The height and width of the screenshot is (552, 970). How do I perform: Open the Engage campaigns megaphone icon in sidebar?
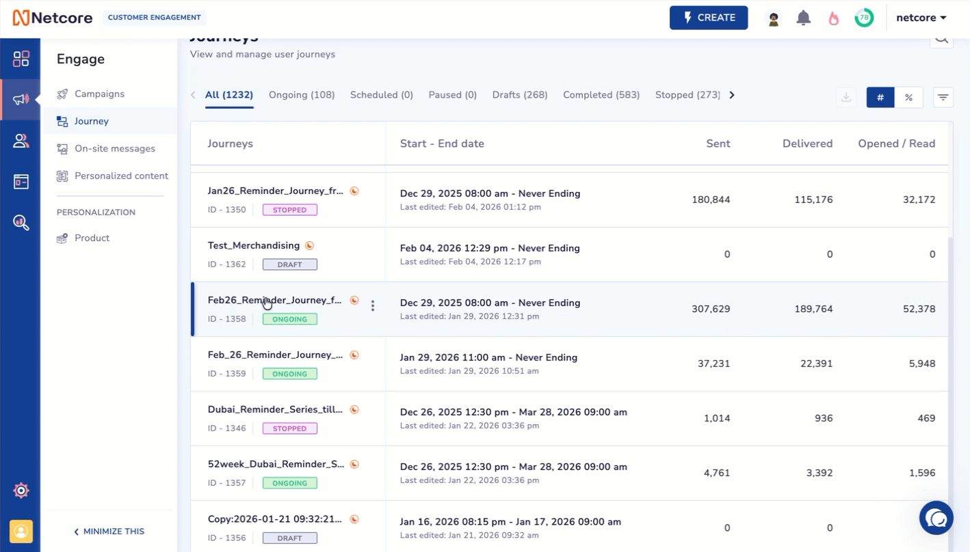[x=21, y=100]
